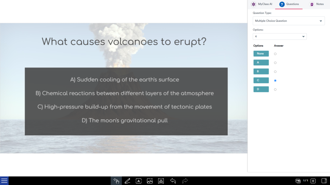Select the interact hand tool
330x185 pixels.
point(116,181)
